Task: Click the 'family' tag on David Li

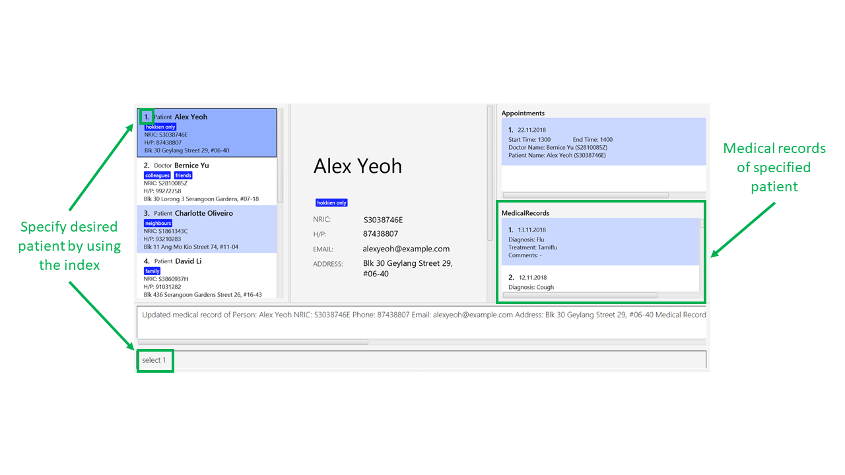Action: click(x=152, y=271)
